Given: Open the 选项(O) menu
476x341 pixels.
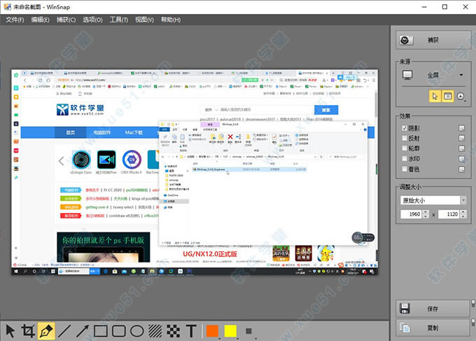Looking at the screenshot, I should pos(92,20).
